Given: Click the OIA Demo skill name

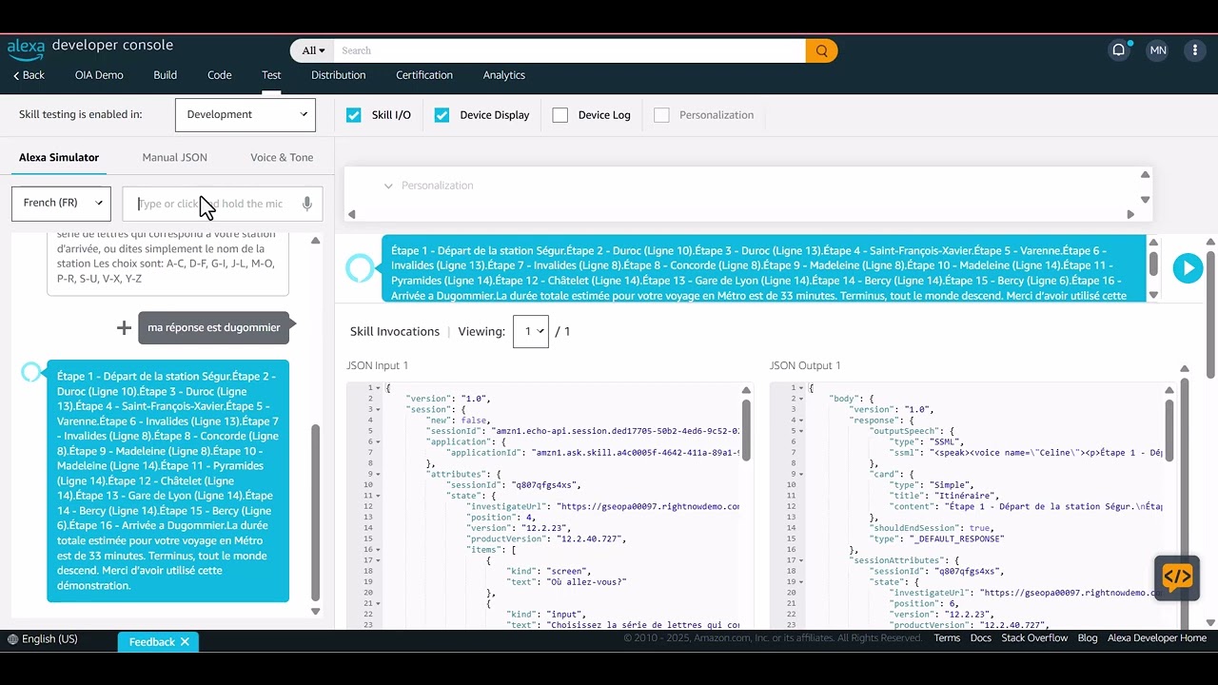Looking at the screenshot, I should pyautogui.click(x=99, y=75).
